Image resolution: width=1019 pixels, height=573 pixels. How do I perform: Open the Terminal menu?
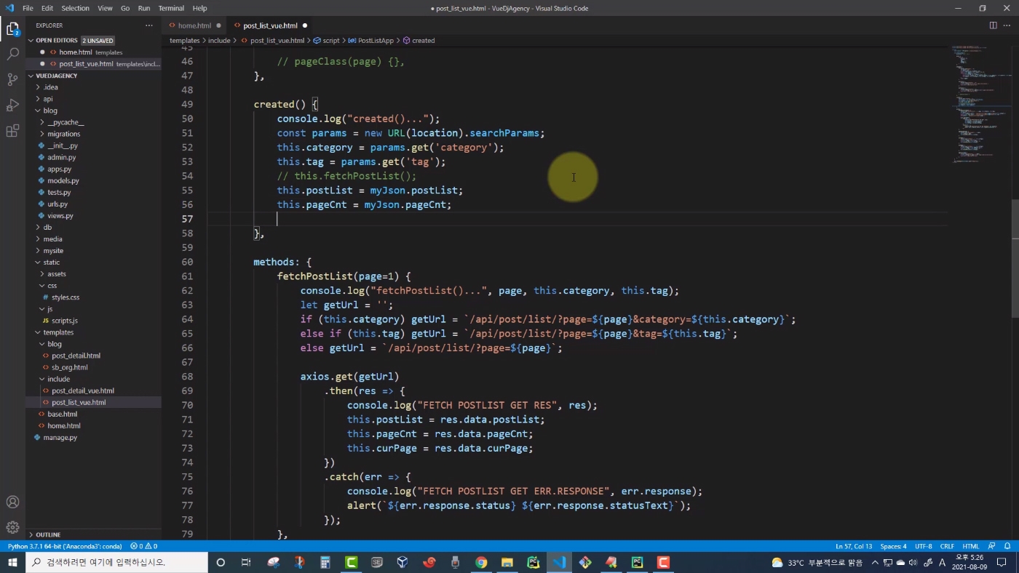click(x=171, y=8)
